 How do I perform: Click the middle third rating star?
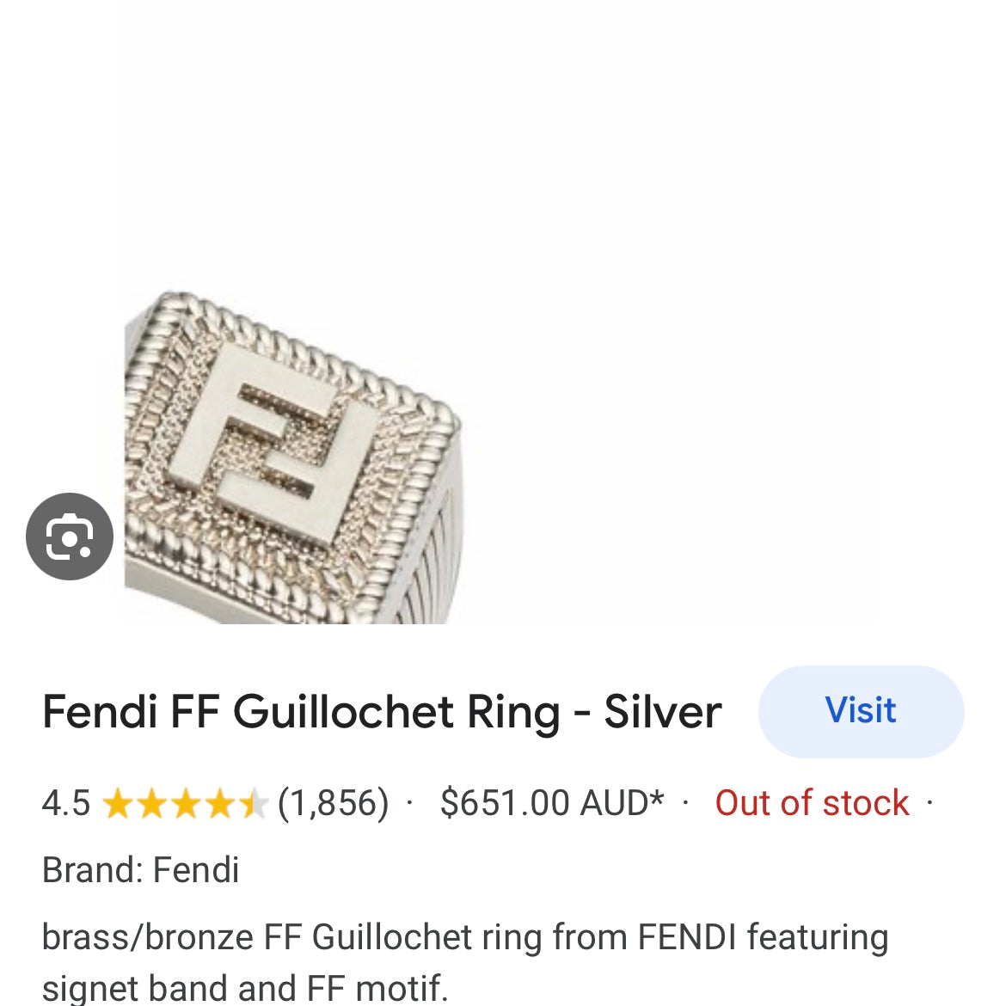186,805
